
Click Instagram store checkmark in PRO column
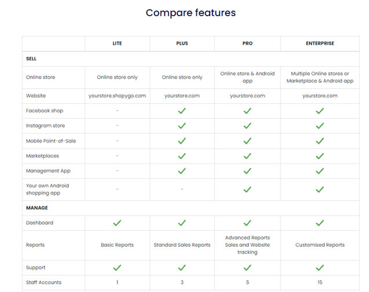(x=247, y=126)
